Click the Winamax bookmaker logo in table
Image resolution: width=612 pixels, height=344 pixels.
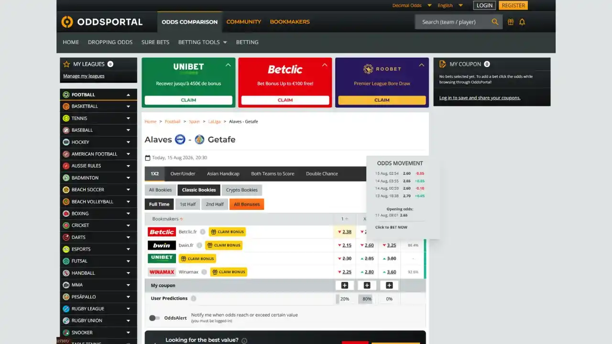click(162, 272)
